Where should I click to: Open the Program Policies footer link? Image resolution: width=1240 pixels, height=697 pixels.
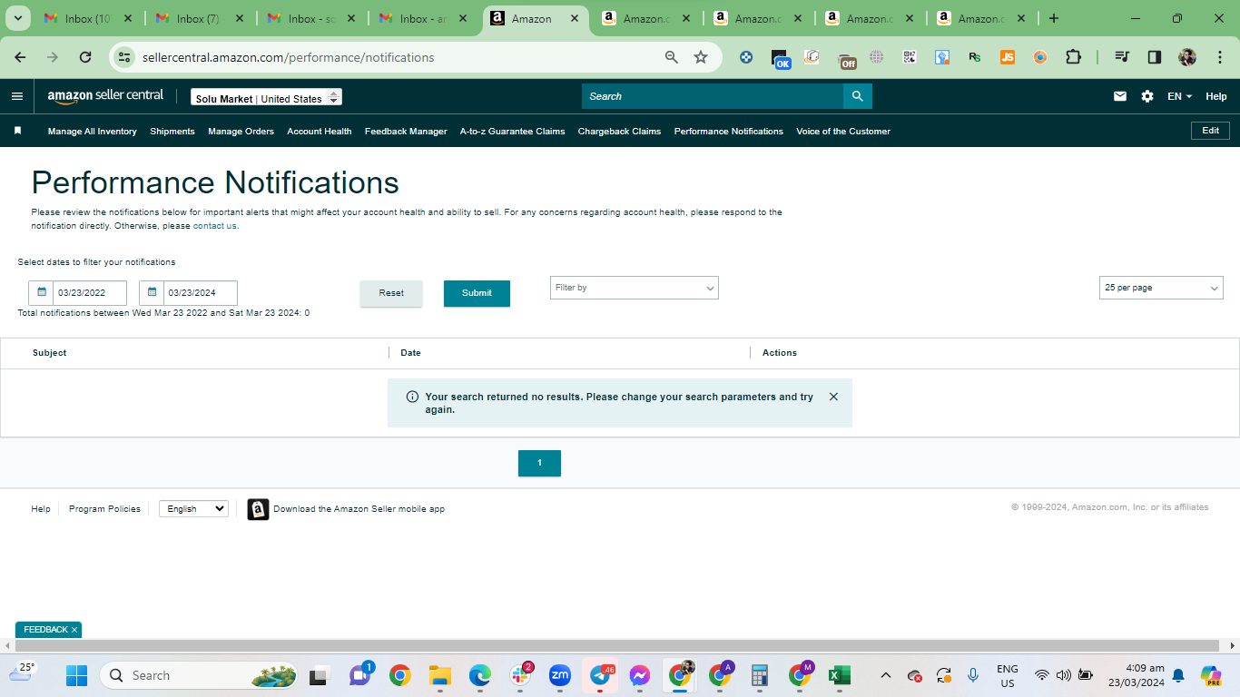coord(104,509)
